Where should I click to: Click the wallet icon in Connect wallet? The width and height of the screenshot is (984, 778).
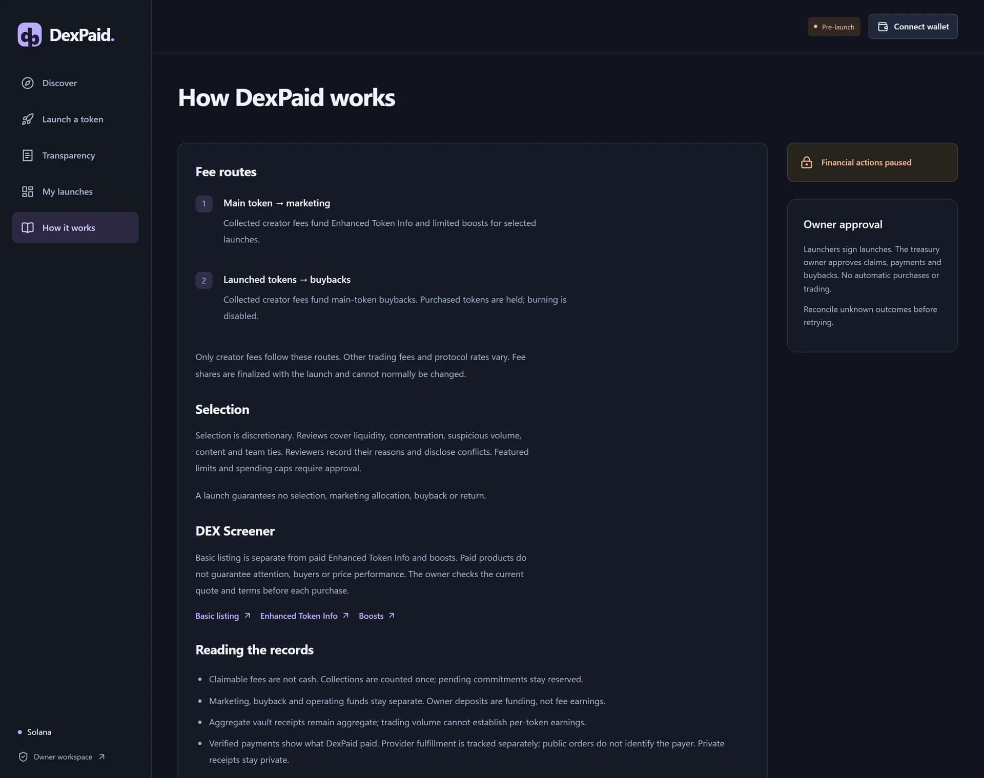tap(883, 27)
